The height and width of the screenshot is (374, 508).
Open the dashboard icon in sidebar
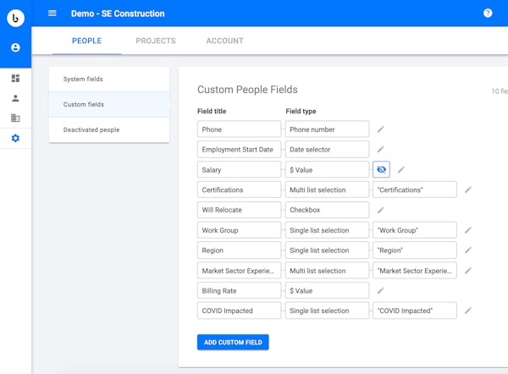click(x=15, y=79)
